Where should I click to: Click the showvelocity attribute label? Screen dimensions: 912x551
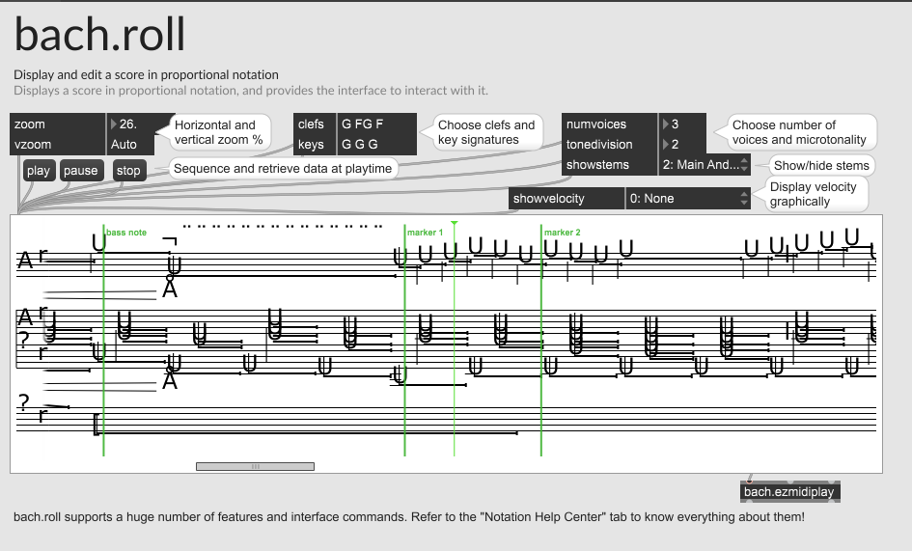click(x=548, y=199)
